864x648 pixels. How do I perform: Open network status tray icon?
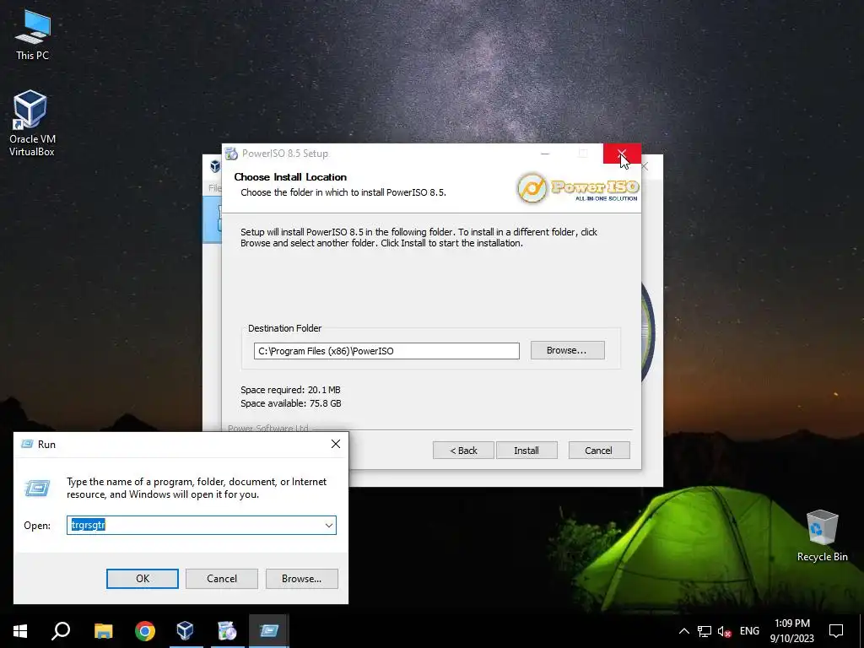coord(705,631)
